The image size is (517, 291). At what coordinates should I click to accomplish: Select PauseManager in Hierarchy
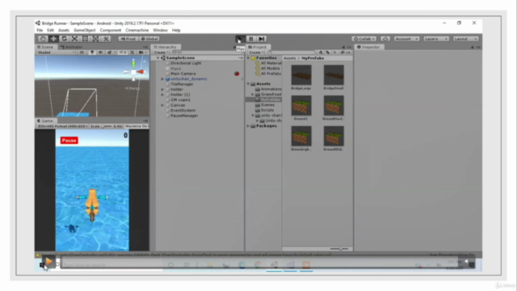point(184,116)
